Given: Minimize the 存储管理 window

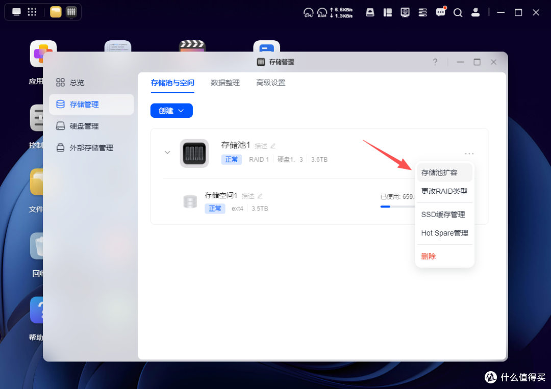Looking at the screenshot, I should (x=460, y=62).
